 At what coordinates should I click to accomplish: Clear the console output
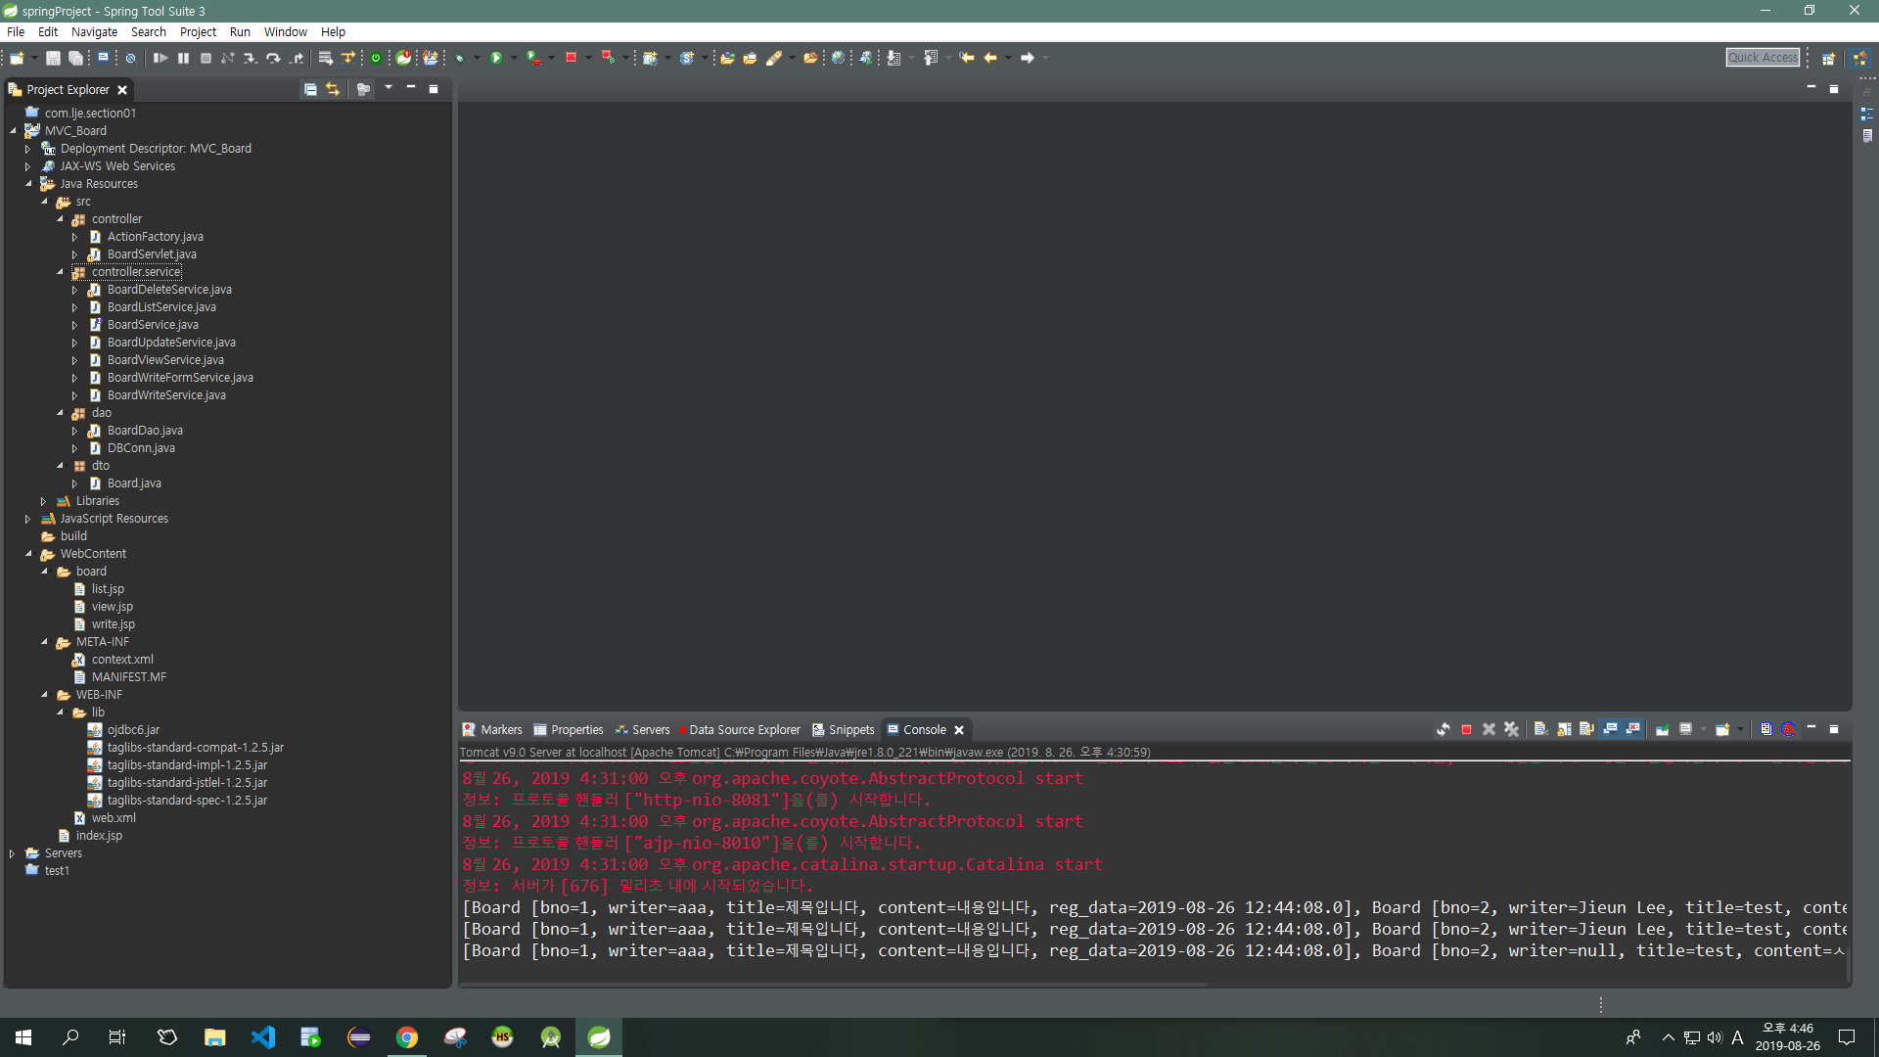tap(1540, 730)
